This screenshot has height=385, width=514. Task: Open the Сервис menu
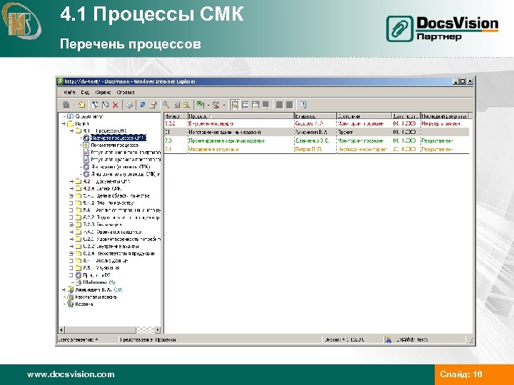pos(103,92)
